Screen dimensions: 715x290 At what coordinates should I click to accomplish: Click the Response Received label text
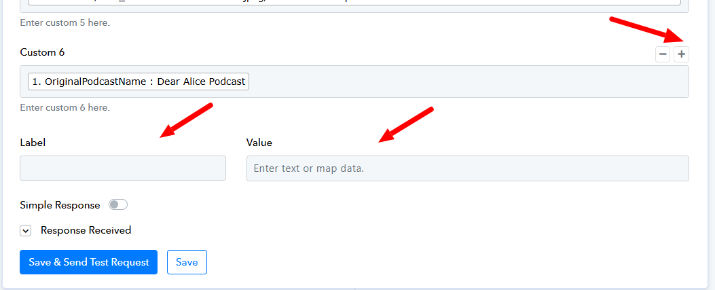pyautogui.click(x=86, y=230)
